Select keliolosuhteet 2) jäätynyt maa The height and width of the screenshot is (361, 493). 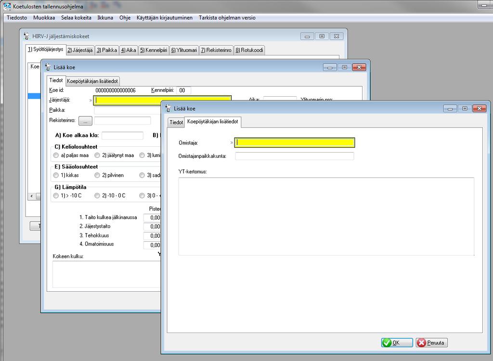click(97, 155)
